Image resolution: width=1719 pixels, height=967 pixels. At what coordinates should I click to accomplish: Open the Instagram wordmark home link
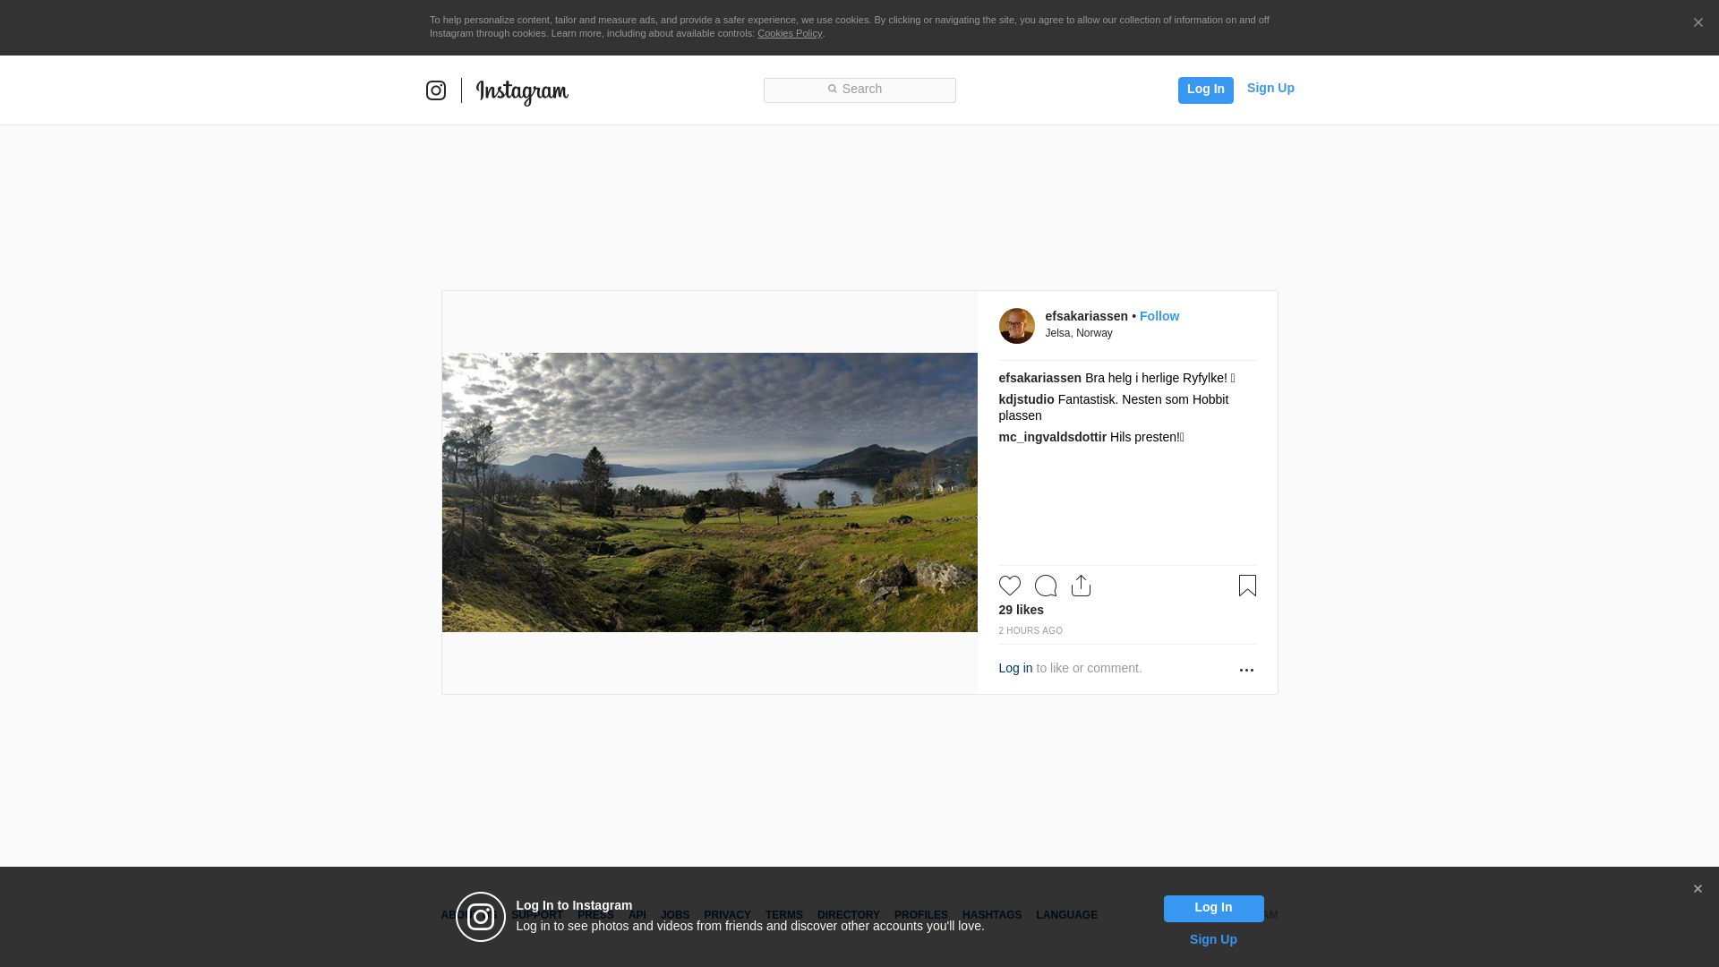click(522, 91)
